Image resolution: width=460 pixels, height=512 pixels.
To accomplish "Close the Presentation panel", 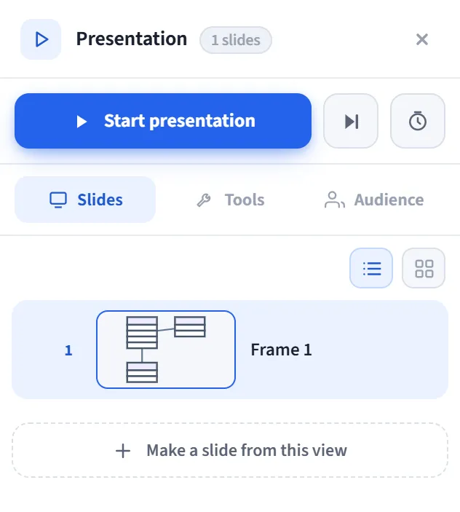I will [422, 39].
